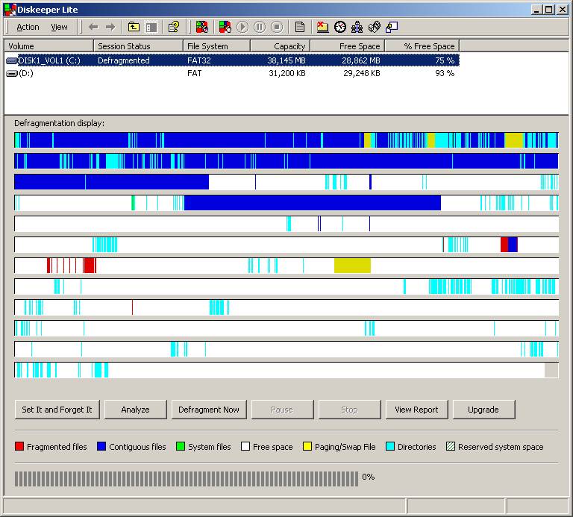Click the Defragment volume toolbar icon
The height and width of the screenshot is (517, 573).
click(x=225, y=27)
